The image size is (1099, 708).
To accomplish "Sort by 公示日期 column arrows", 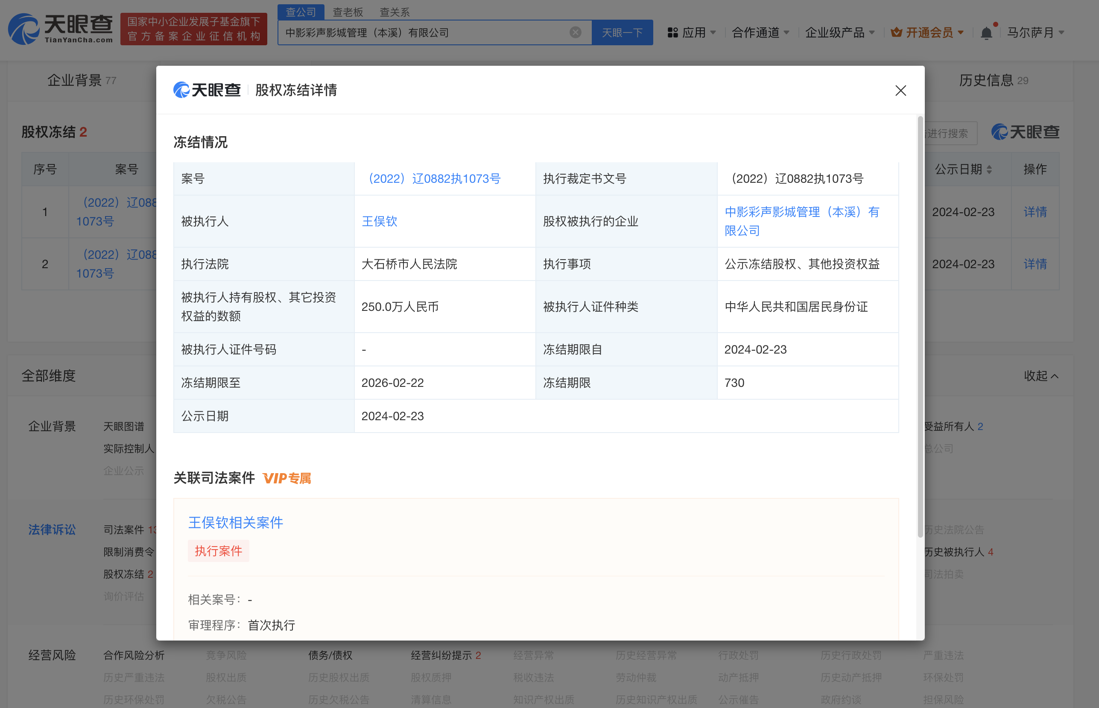I will 989,169.
